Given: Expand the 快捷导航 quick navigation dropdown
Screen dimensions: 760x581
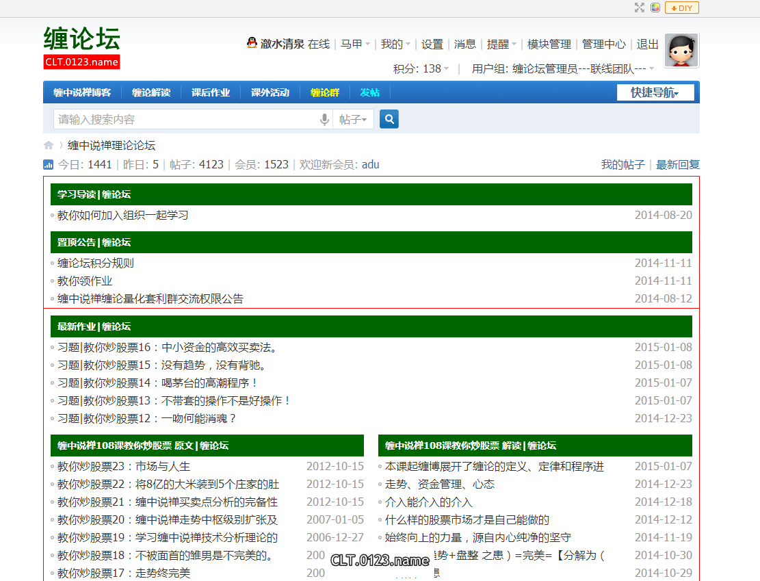Looking at the screenshot, I should (x=655, y=92).
